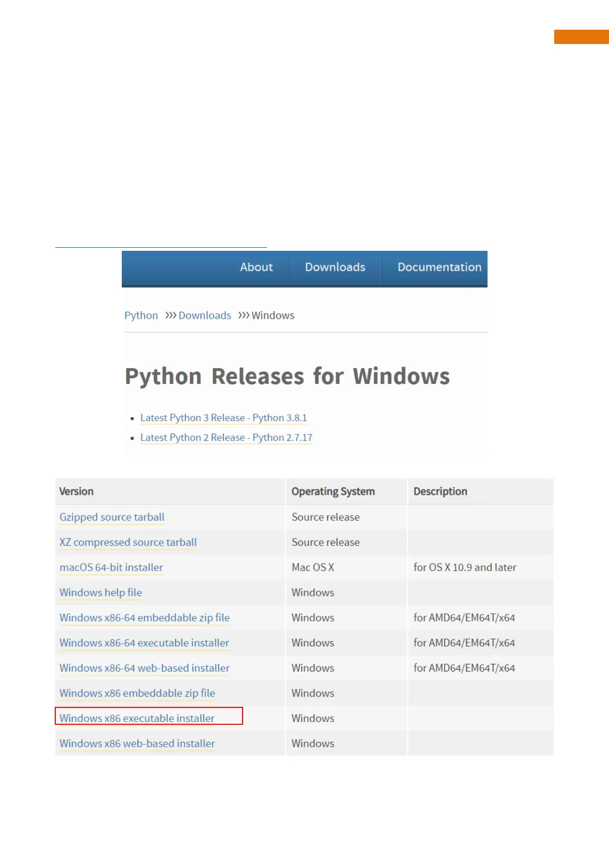
Task: Open Latest Python 2 Release - Python 2.7.17
Action: pos(226,438)
